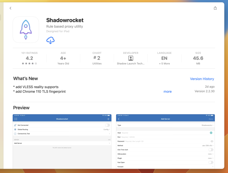Click 'add VLESS reality supports' text
228x173 pixels.
tap(37, 87)
